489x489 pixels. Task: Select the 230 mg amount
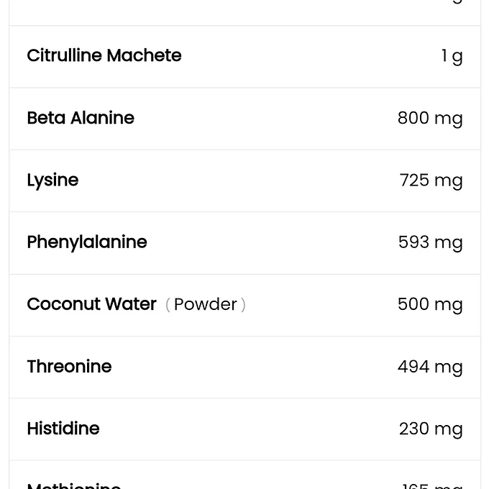430,429
